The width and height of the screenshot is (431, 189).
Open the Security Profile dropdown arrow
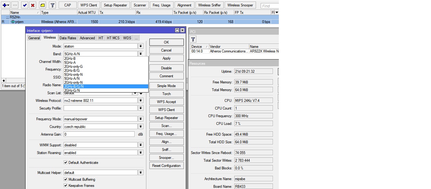[x=140, y=108]
